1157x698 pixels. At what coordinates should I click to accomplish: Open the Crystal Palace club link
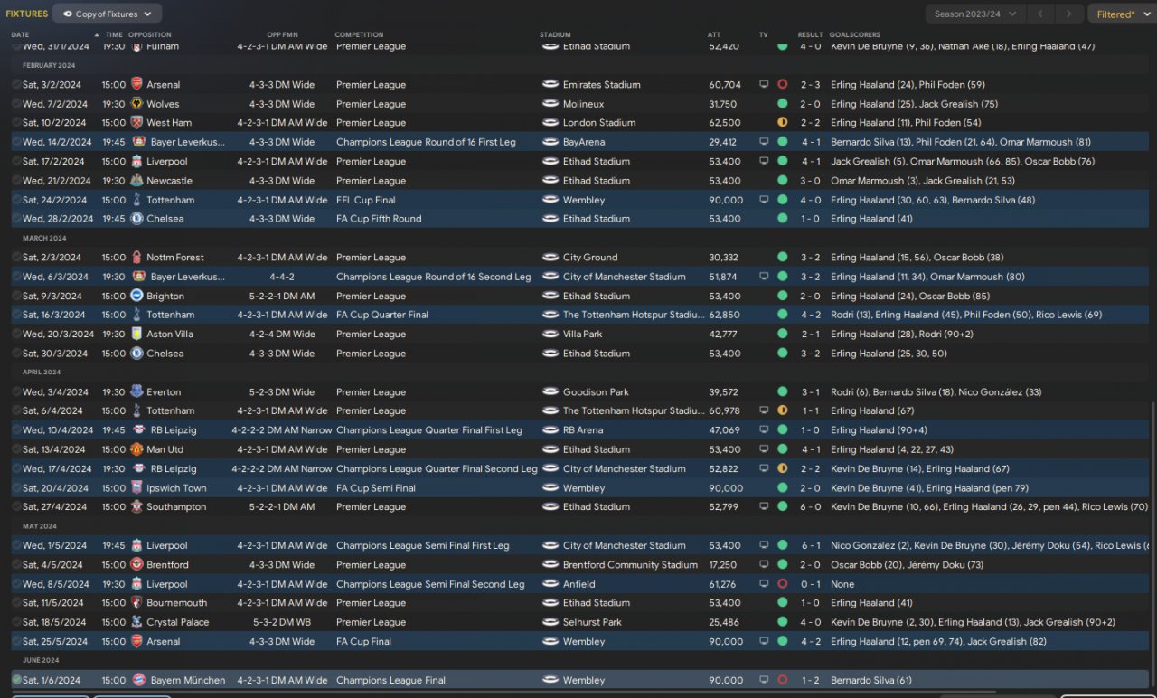click(x=177, y=622)
